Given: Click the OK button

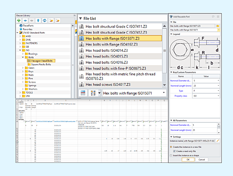Looking at the screenshot, I should pos(188,159).
